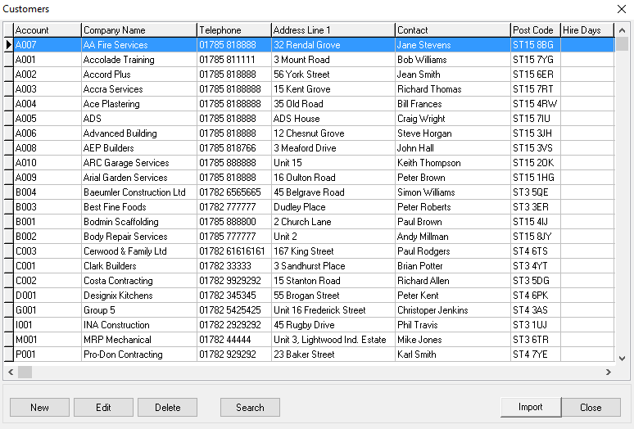Click contact Christoper Jenkins
Screen dimensions: 634x429
click(453, 310)
